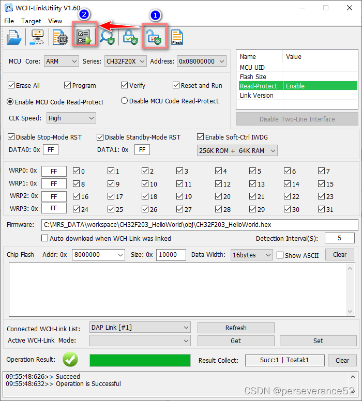
Task: Toggle write-protect sector 18 checkbox
Action: (x=145, y=196)
